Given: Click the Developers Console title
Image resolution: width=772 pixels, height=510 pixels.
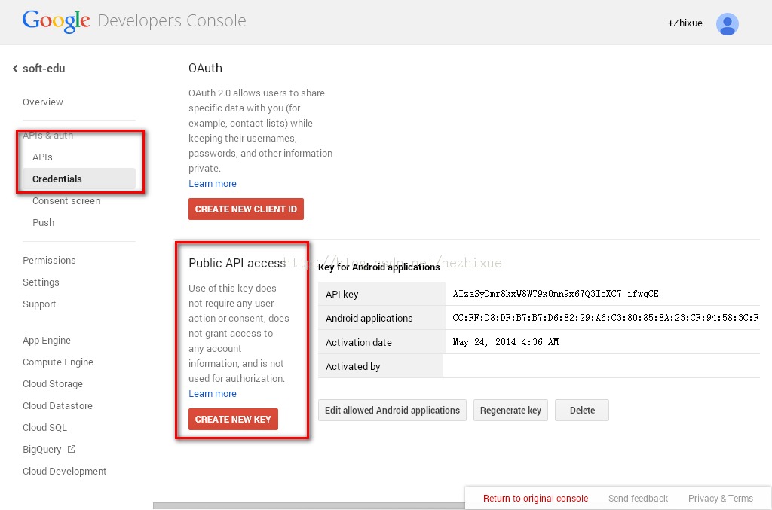Looking at the screenshot, I should [172, 20].
